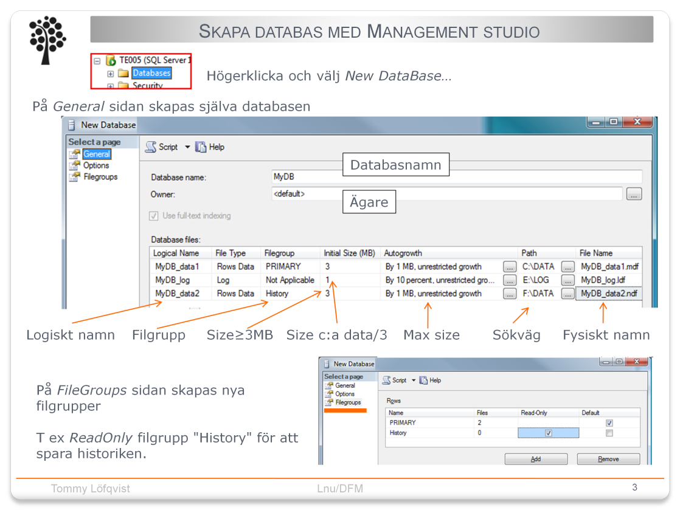Browse for an owner with ellipsis button
The width and height of the screenshot is (680, 510).
click(634, 194)
